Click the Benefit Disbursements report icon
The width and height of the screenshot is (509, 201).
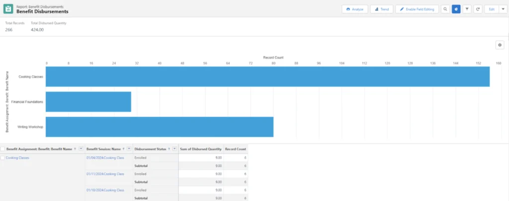9,9
